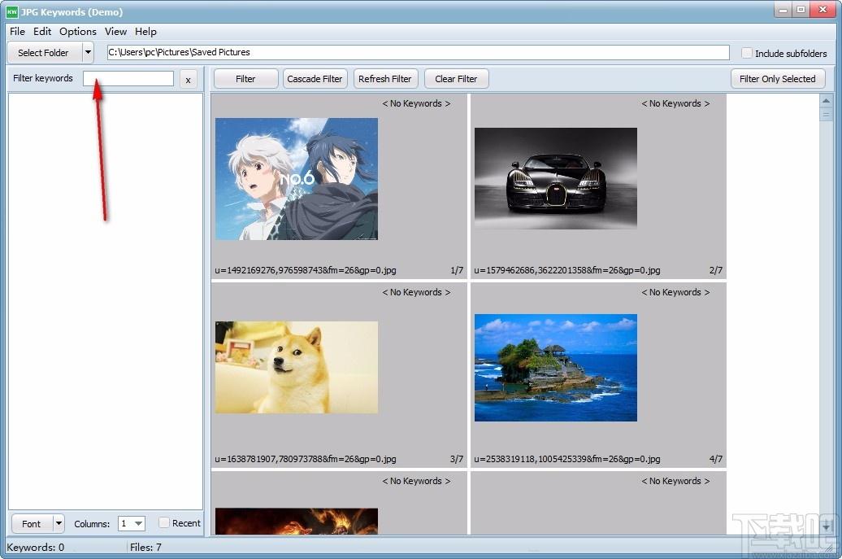
Task: Click filename u=2538319118,1005425339&fm=26&gp=0.jpg
Action: 567,459
